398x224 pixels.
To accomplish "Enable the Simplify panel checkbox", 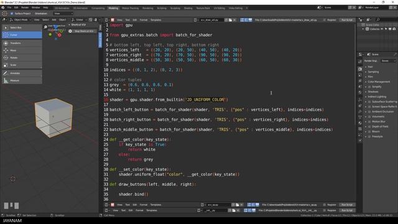I will coord(369,87).
